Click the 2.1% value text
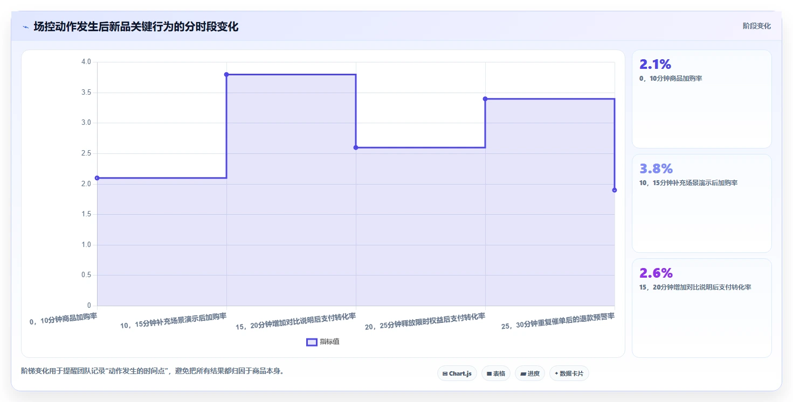This screenshot has height=402, width=793. click(x=655, y=65)
